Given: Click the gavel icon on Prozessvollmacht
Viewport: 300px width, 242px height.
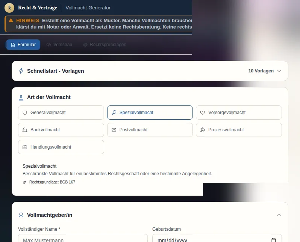Looking at the screenshot, I should (x=203, y=130).
